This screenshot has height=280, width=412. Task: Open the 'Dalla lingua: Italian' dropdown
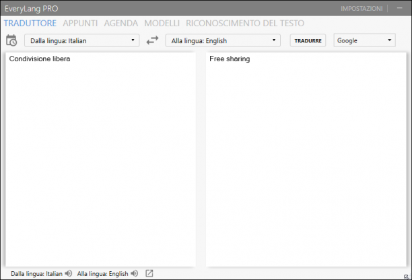click(x=82, y=40)
